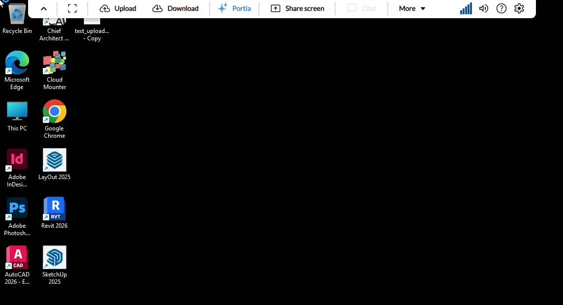Select the Adobe Photoshop shortcut
The height and width of the screenshot is (305, 563).
(17, 216)
